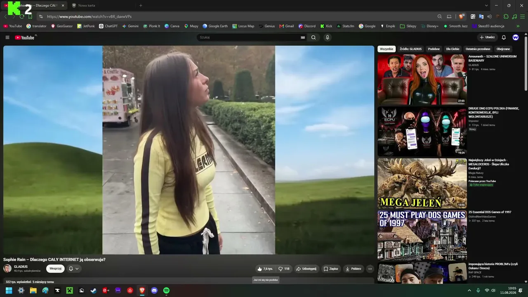Like the video with thumbs up
Viewport: 528px width, 297px height.
[265, 269]
